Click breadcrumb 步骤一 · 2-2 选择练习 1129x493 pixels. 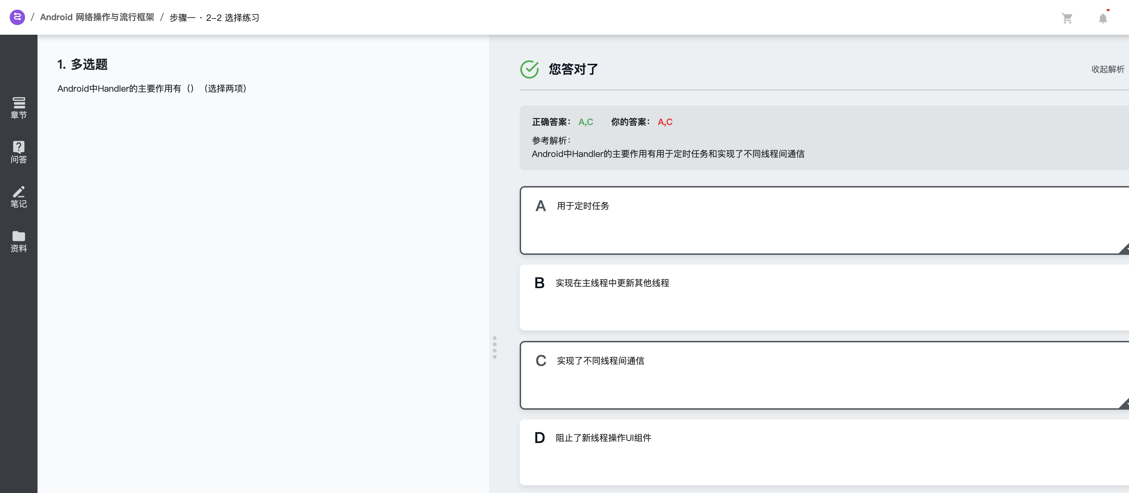(x=214, y=17)
